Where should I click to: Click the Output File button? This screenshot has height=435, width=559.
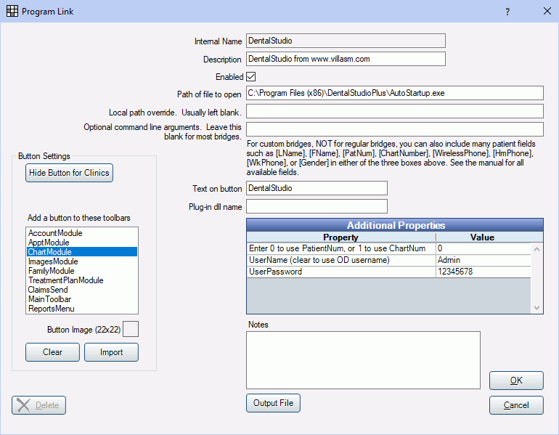tap(273, 403)
